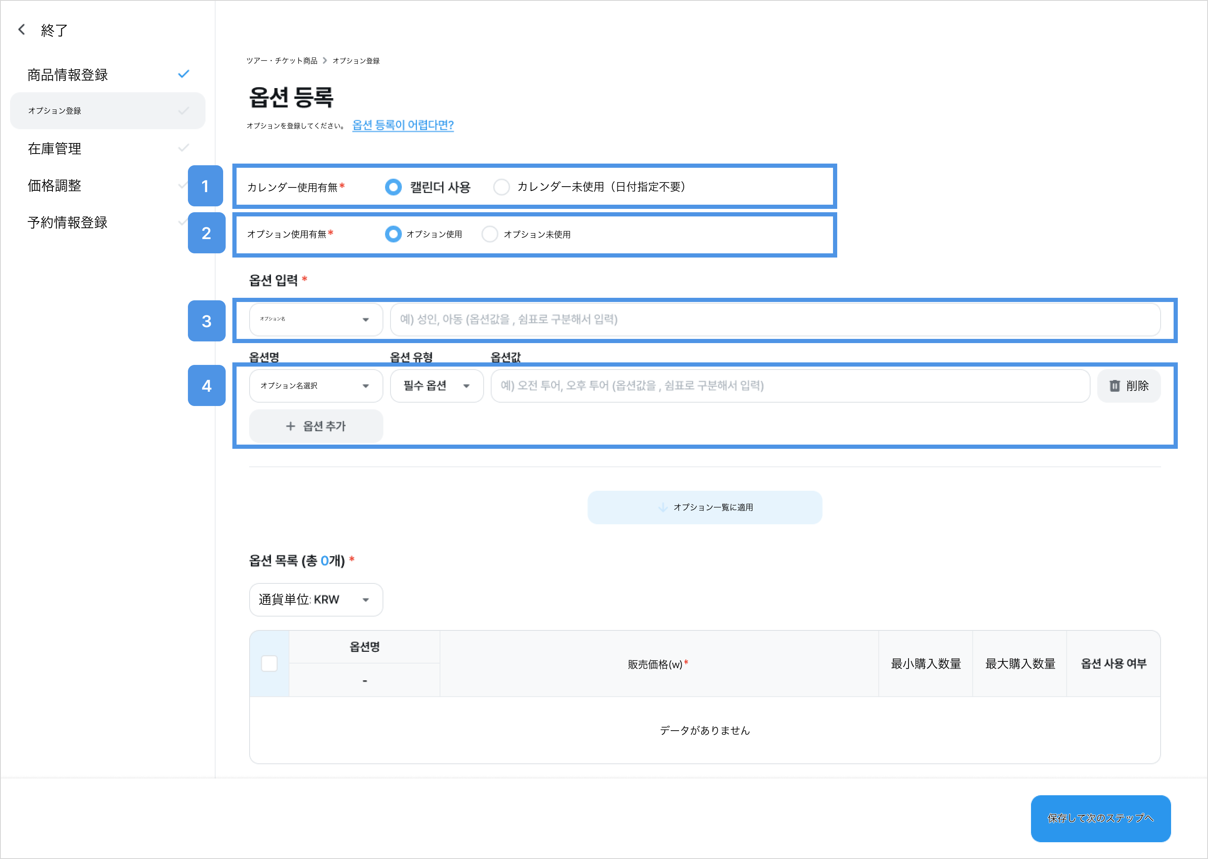
Task: Click the 削除 delete button
Action: click(x=1129, y=385)
